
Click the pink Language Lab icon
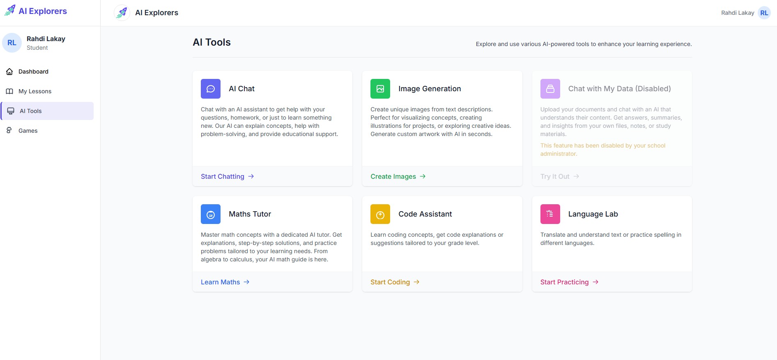550,214
